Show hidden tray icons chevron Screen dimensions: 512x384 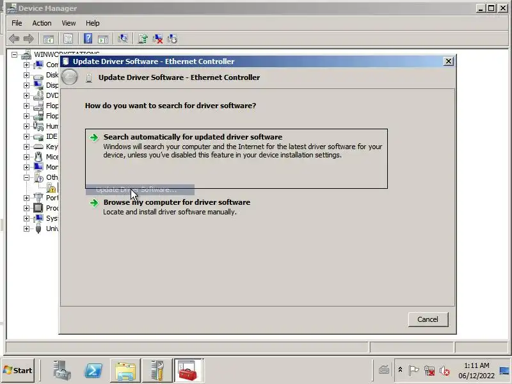[400, 371]
